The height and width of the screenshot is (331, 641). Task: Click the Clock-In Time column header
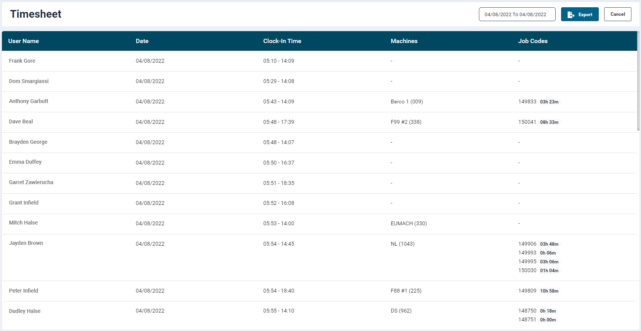(x=282, y=41)
